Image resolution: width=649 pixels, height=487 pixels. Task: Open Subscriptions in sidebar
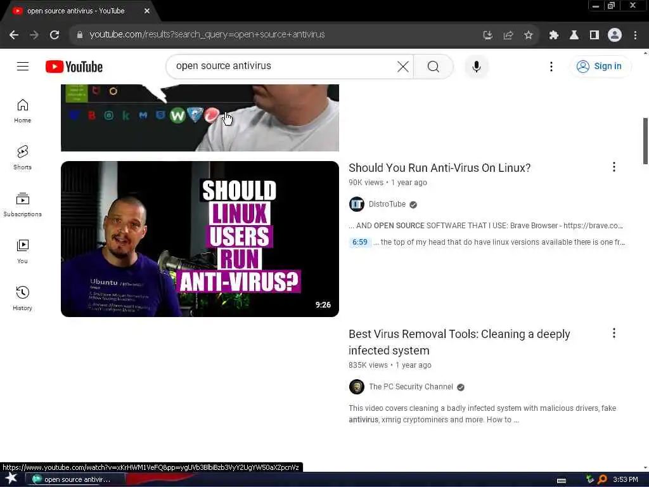tap(22, 205)
